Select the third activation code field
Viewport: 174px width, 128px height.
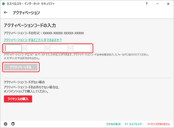tap(59, 48)
